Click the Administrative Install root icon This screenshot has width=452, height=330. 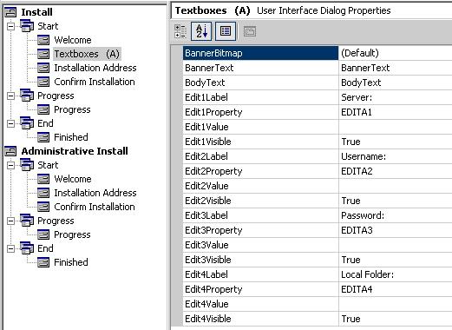click(x=10, y=151)
